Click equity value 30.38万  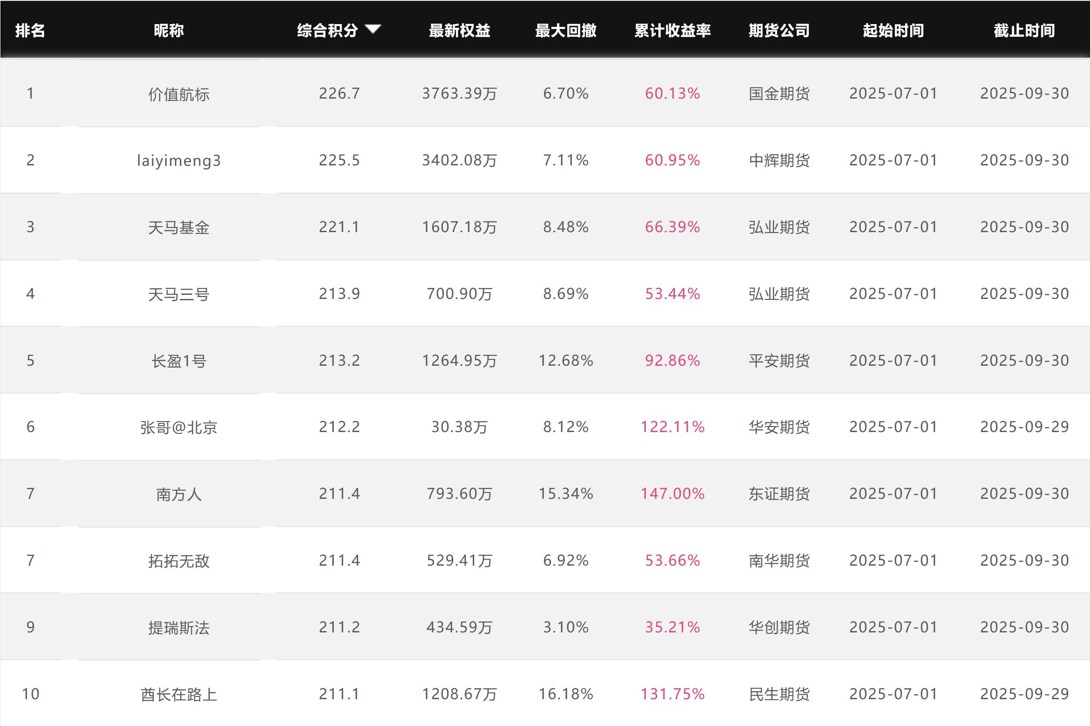click(459, 427)
